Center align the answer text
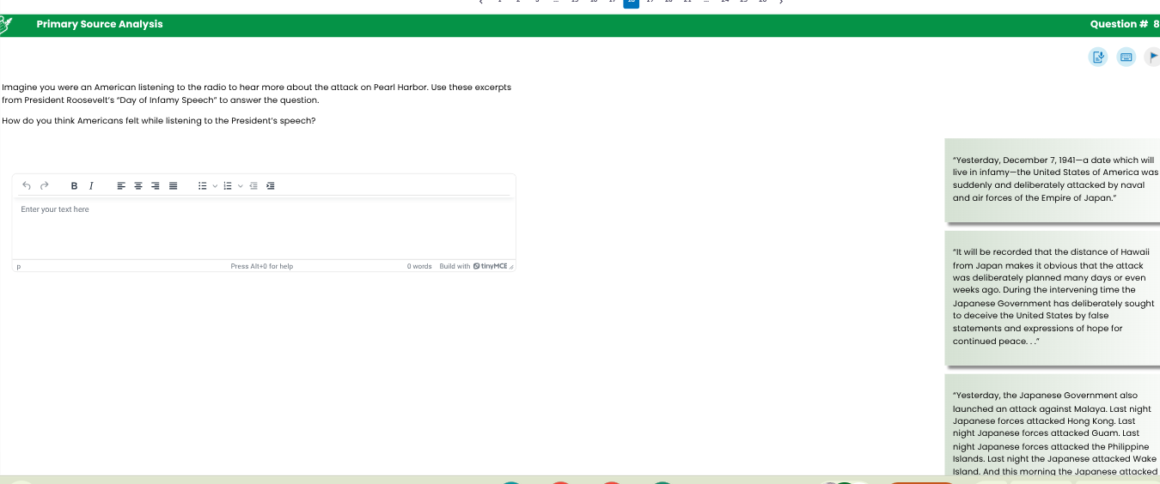The image size is (1160, 484). coord(138,185)
